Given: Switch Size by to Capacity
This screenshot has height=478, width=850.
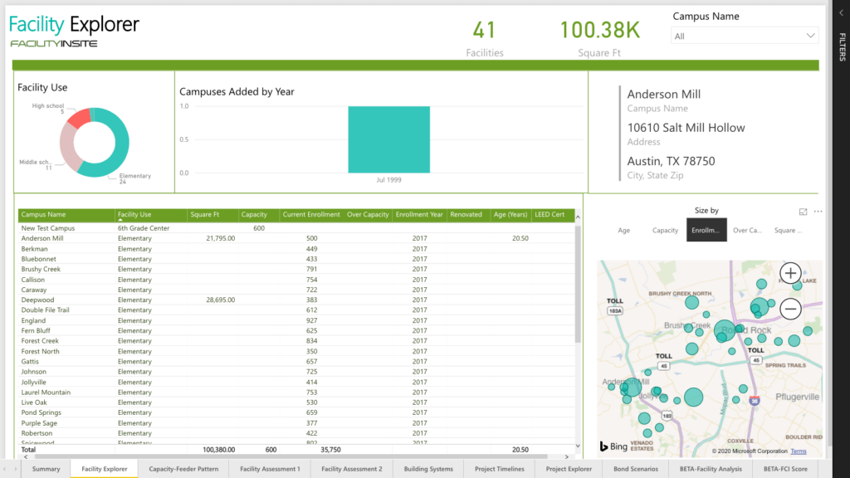Looking at the screenshot, I should (x=665, y=230).
